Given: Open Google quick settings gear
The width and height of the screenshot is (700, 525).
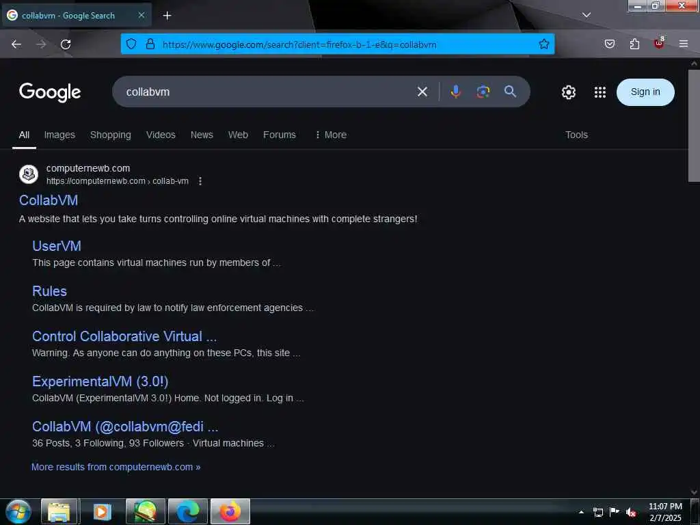Looking at the screenshot, I should [568, 92].
